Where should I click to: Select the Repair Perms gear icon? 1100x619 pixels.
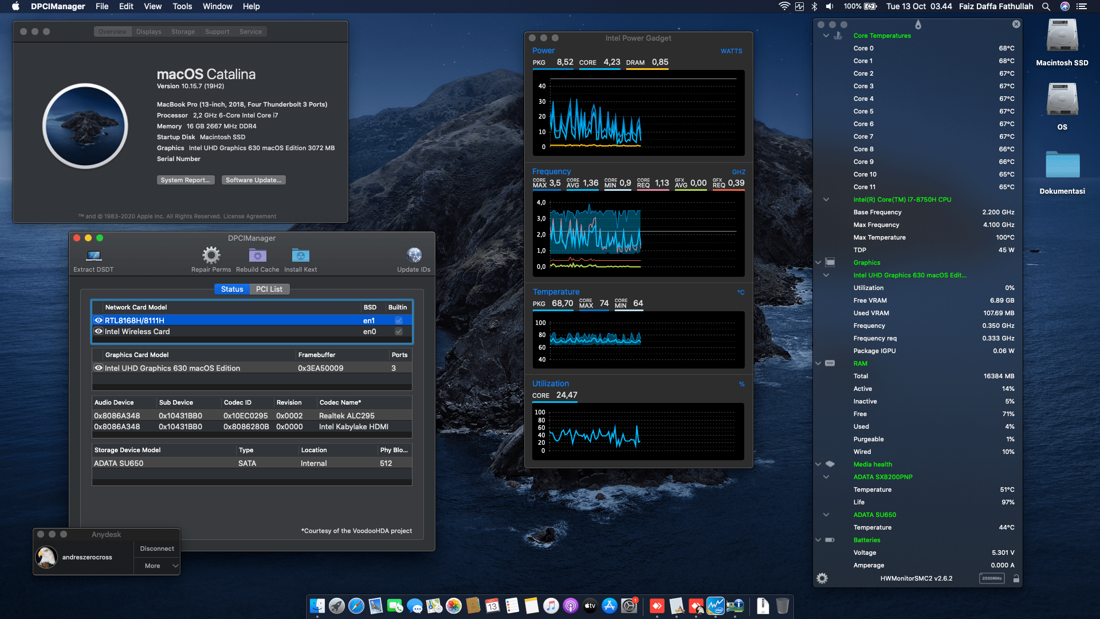[210, 255]
